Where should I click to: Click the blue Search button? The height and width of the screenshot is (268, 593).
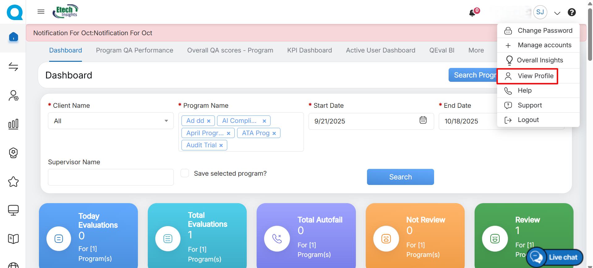click(x=400, y=177)
